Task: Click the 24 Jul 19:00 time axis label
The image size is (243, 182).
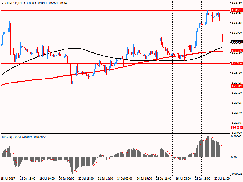Action: pyautogui.click(x=144, y=179)
